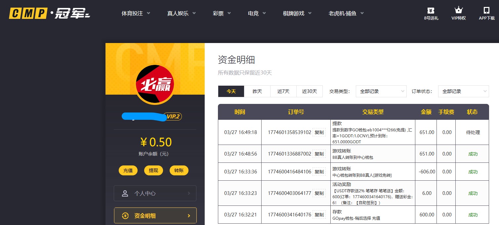Click the 充值 deposit button
The image size is (499, 225).
(128, 170)
